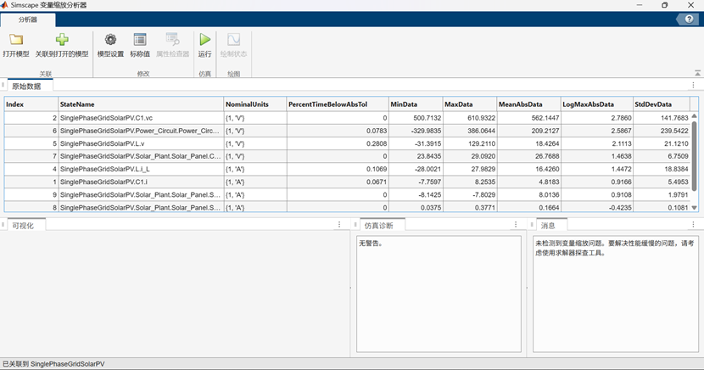Click the table vertical scrollbar thumb
Image resolution: width=704 pixels, height=370 pixels.
coord(694,156)
